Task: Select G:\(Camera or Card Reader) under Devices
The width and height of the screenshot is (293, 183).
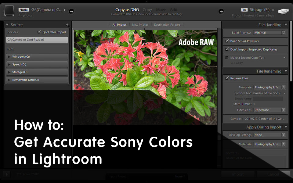Action: coord(37,40)
